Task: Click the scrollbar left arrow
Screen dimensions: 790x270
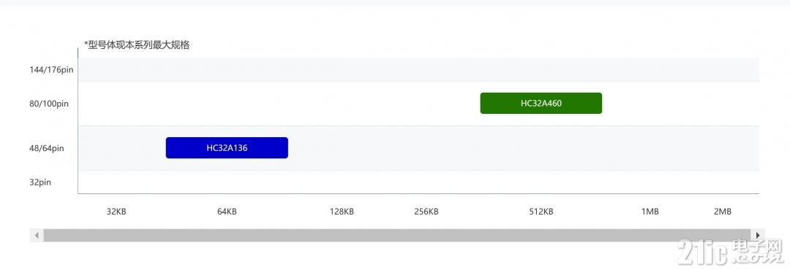Action: pos(37,235)
